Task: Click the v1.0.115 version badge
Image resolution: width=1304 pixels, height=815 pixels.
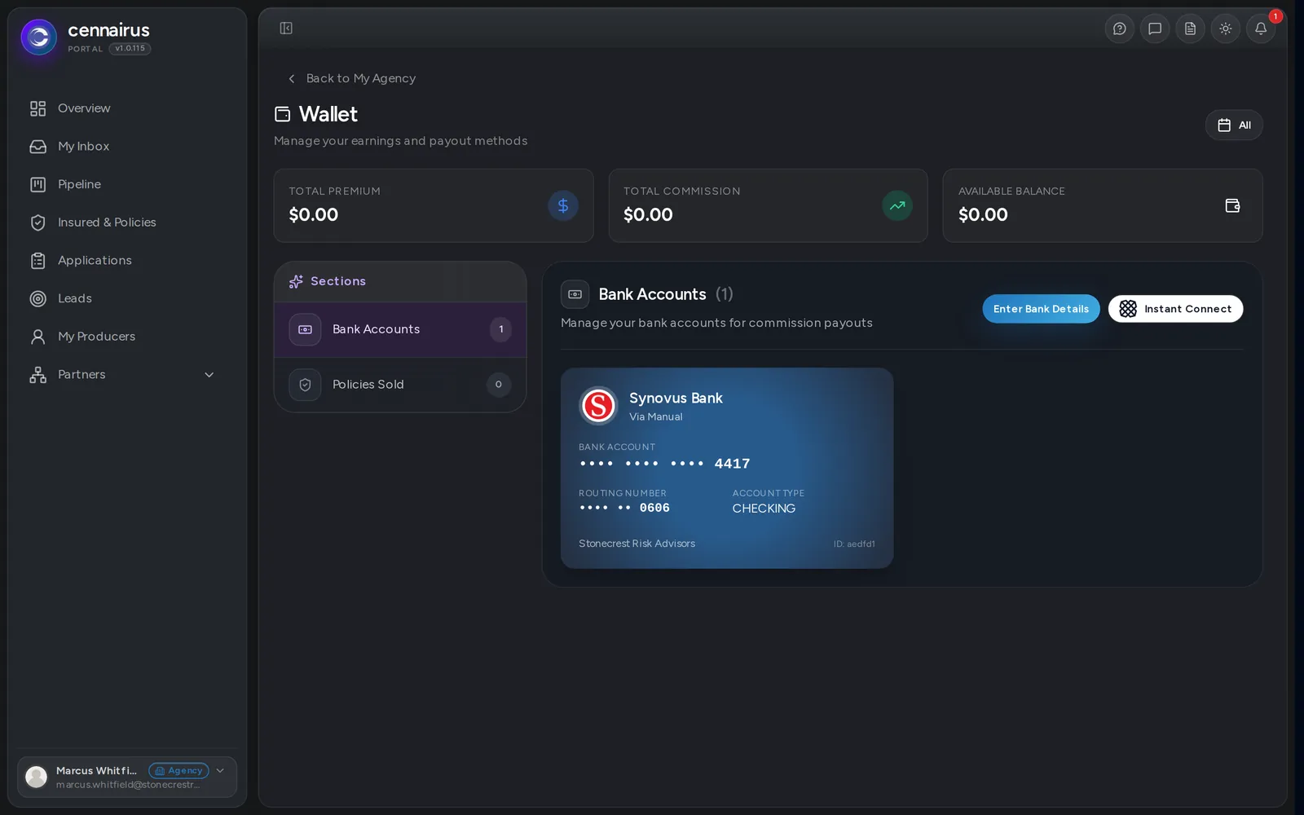Action: 130,49
